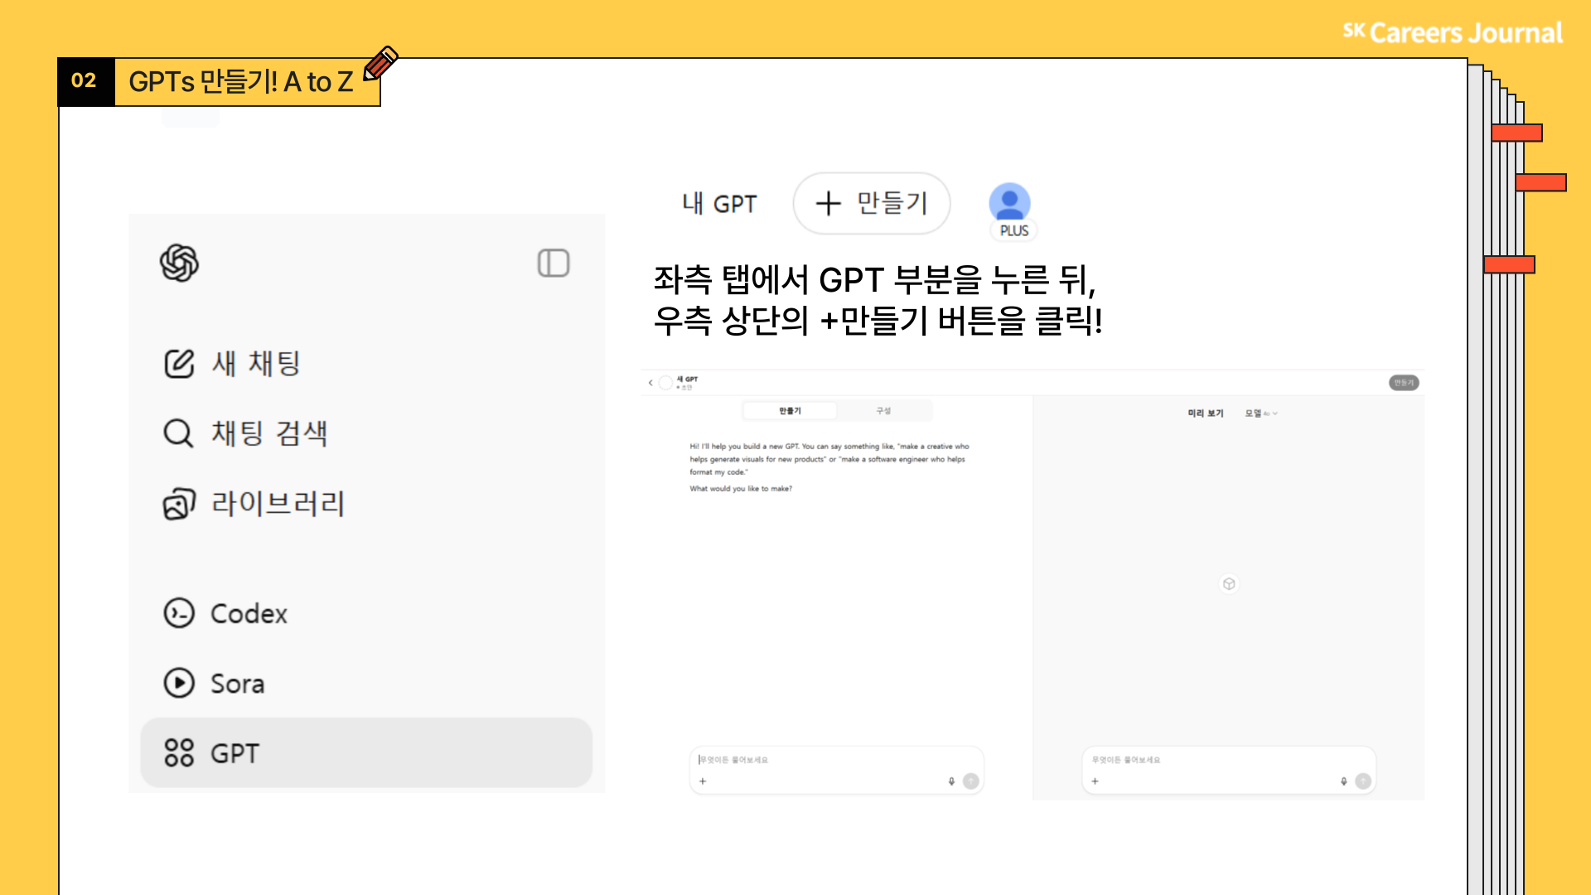The height and width of the screenshot is (895, 1591).
Task: Start a new chat (새 채팅)
Action: 233,363
